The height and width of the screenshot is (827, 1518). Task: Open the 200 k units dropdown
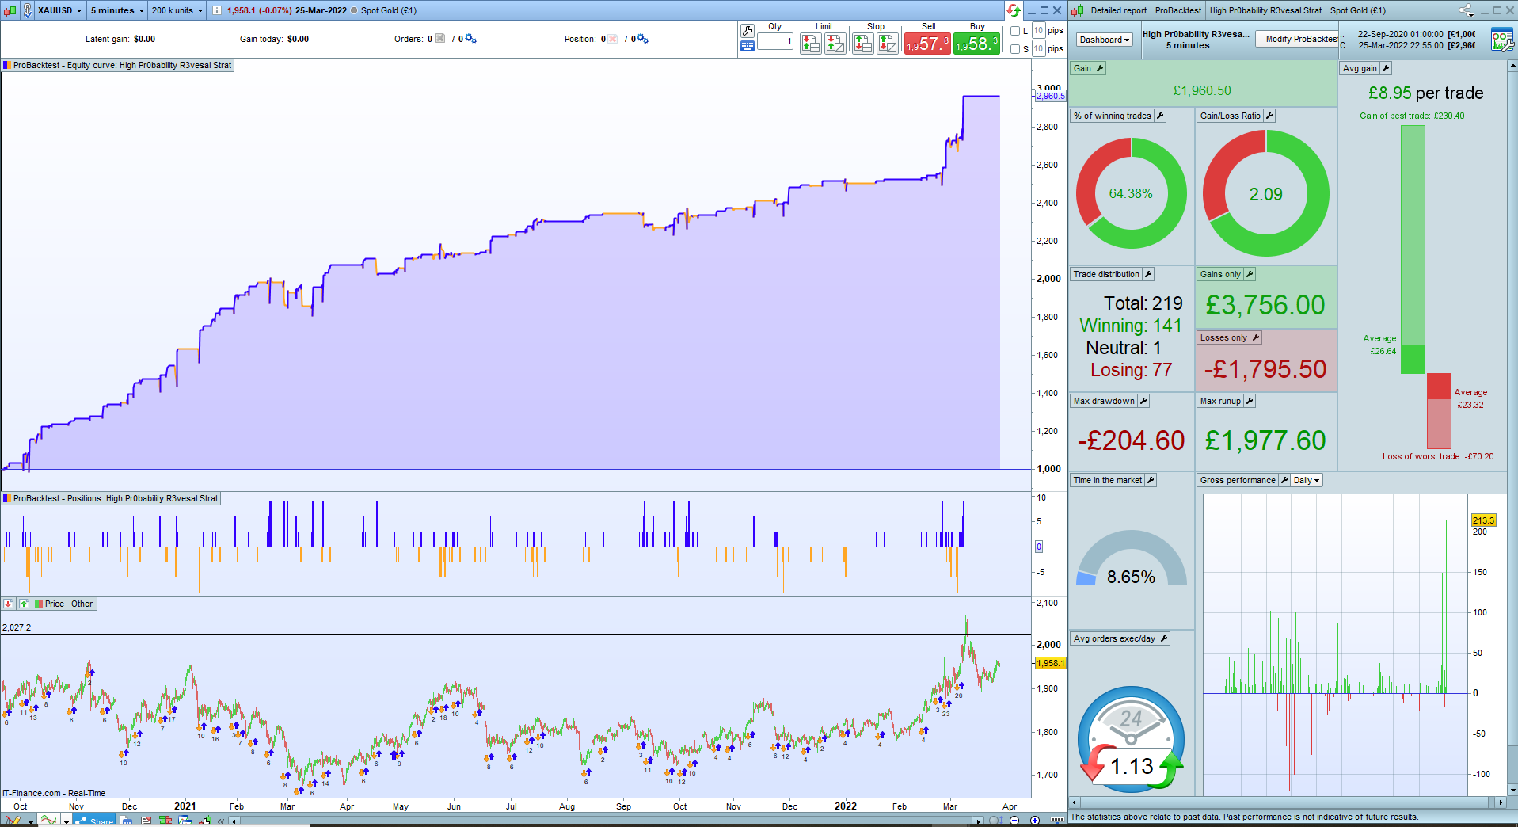(177, 10)
